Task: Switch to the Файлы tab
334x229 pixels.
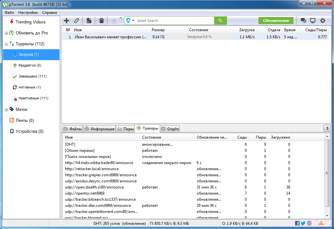Action: click(x=72, y=129)
